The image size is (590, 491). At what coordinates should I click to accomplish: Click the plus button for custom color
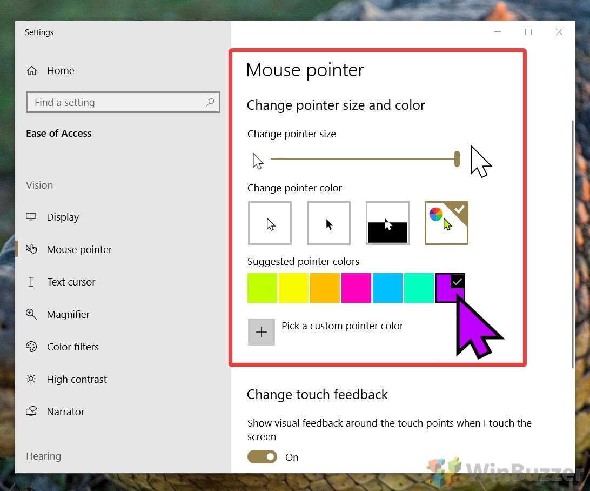[x=262, y=332]
